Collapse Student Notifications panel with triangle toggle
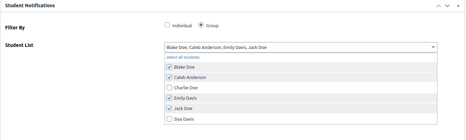 tap(458, 6)
